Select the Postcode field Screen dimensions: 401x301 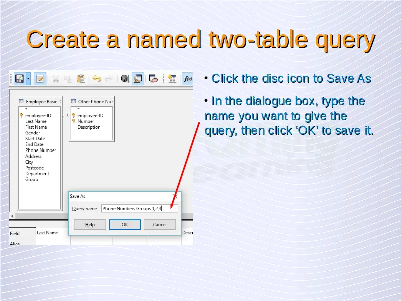34,168
